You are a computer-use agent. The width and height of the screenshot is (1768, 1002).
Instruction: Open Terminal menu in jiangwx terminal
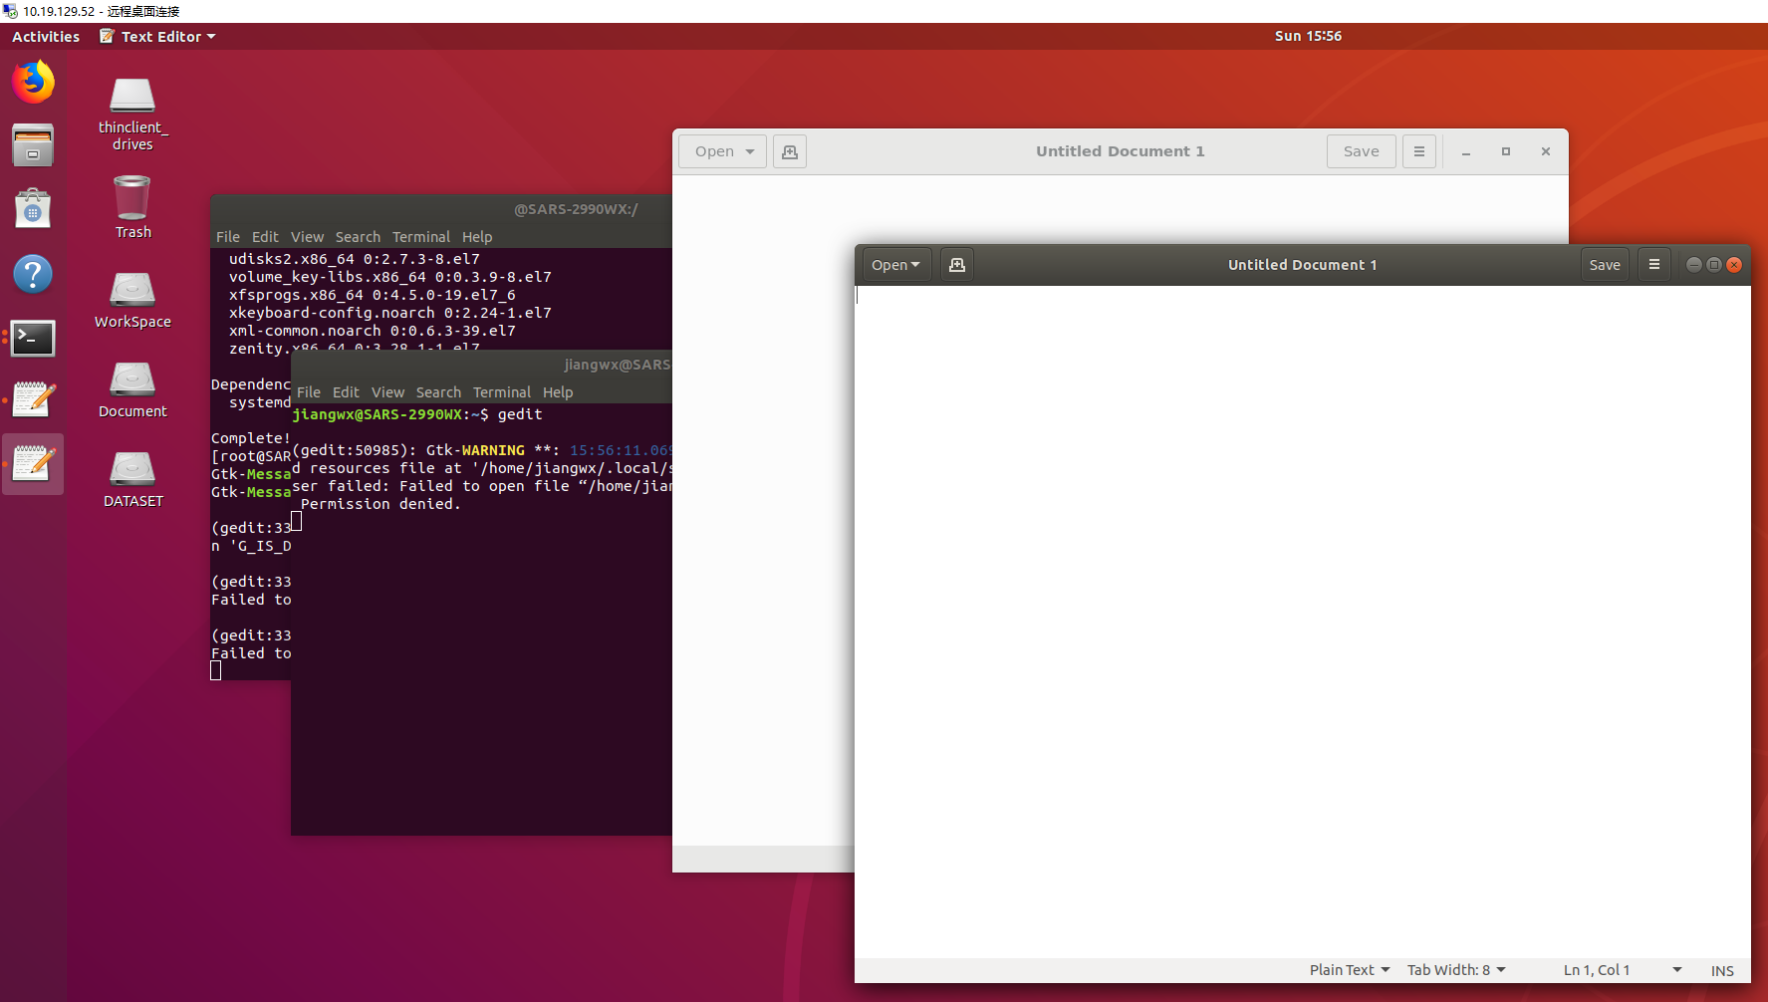502,392
